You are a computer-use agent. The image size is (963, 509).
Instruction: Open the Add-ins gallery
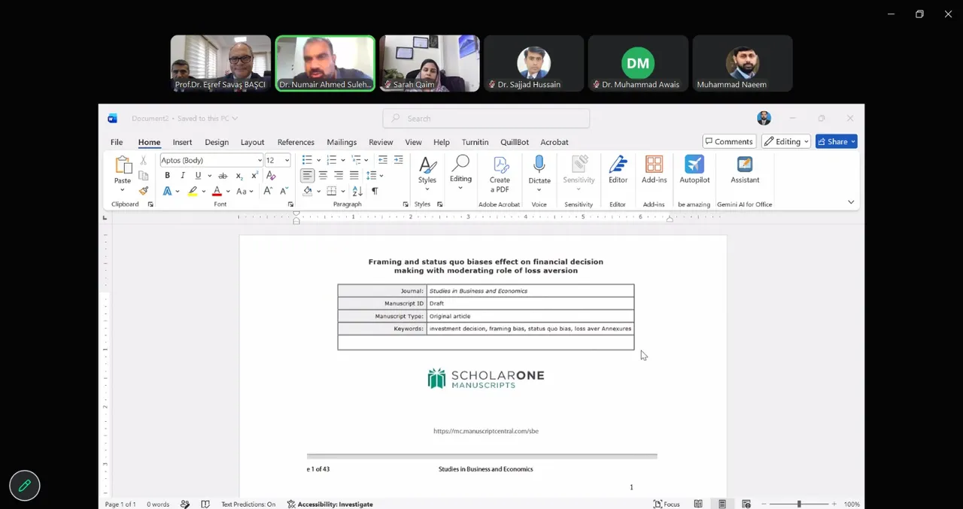(x=655, y=169)
